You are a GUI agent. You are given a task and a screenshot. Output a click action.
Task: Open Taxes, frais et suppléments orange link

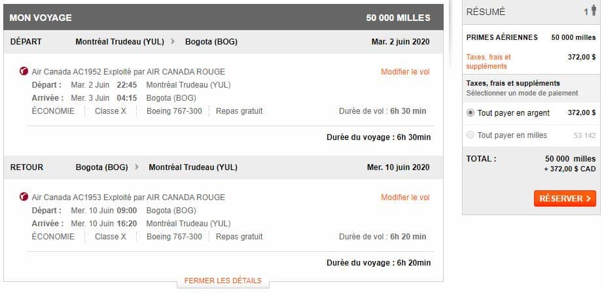click(488, 61)
